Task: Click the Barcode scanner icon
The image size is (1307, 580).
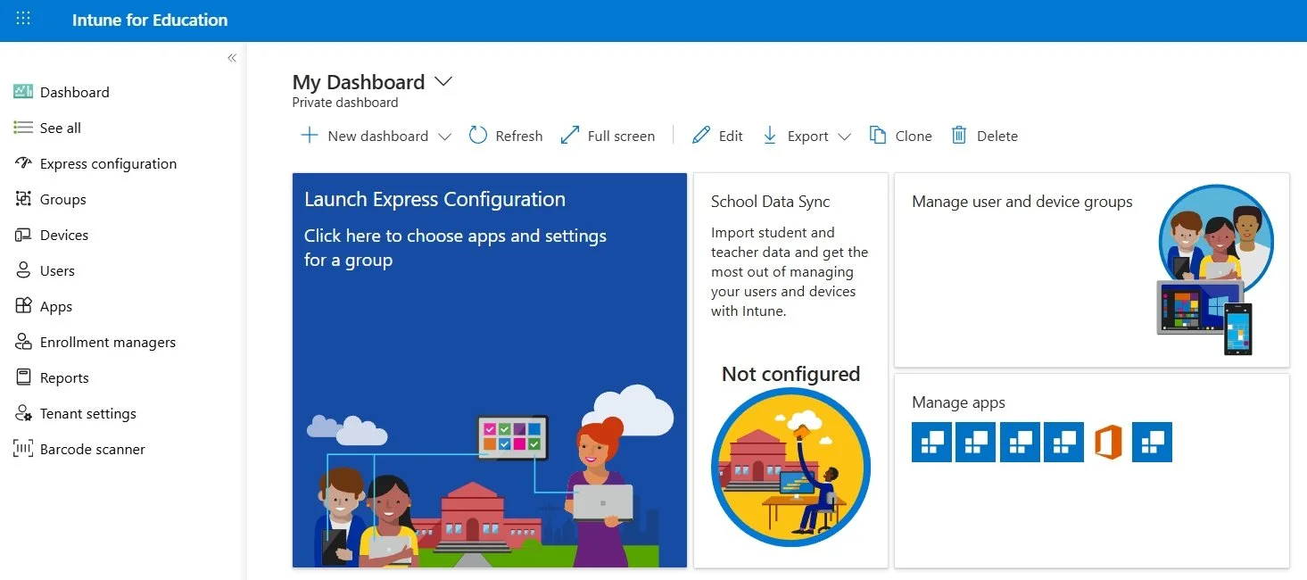Action: [23, 449]
